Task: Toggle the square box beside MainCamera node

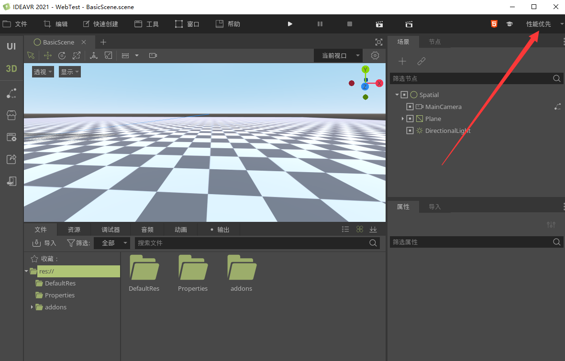Action: click(x=410, y=107)
